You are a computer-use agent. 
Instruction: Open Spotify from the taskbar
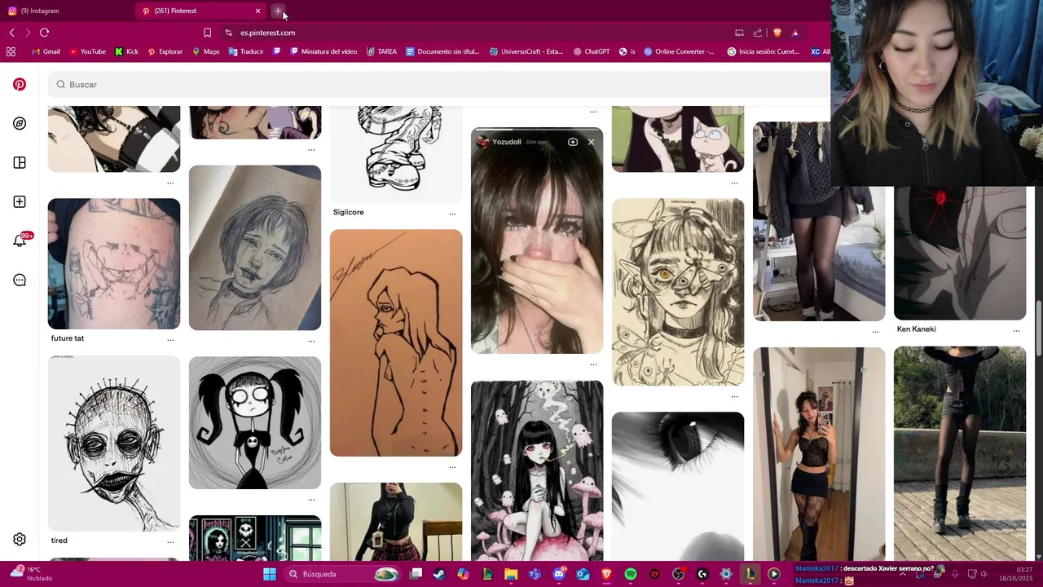coord(631,574)
